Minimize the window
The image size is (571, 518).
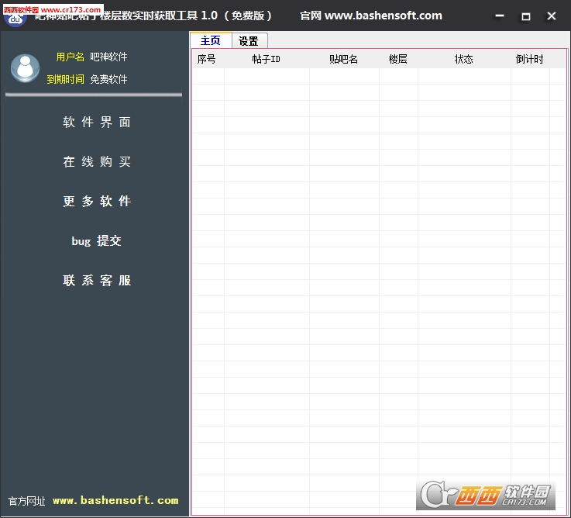[x=500, y=16]
